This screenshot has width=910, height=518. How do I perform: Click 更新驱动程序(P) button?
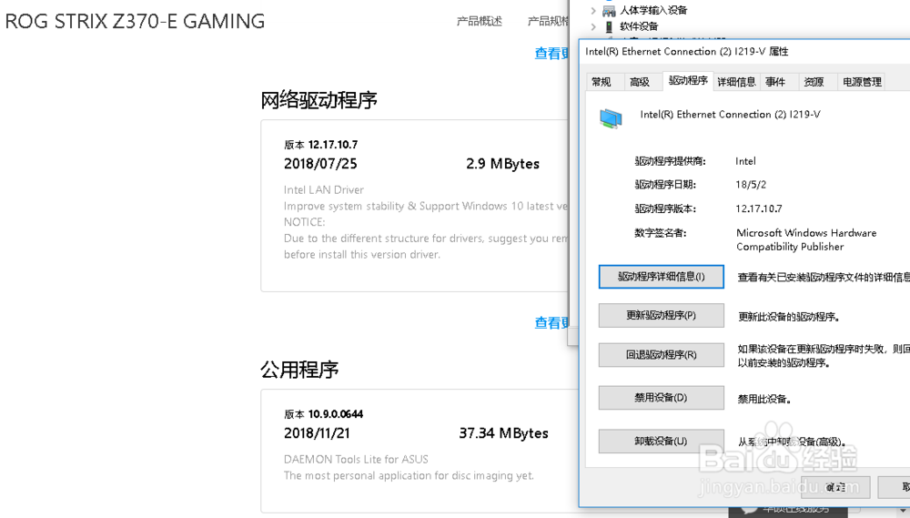point(661,315)
